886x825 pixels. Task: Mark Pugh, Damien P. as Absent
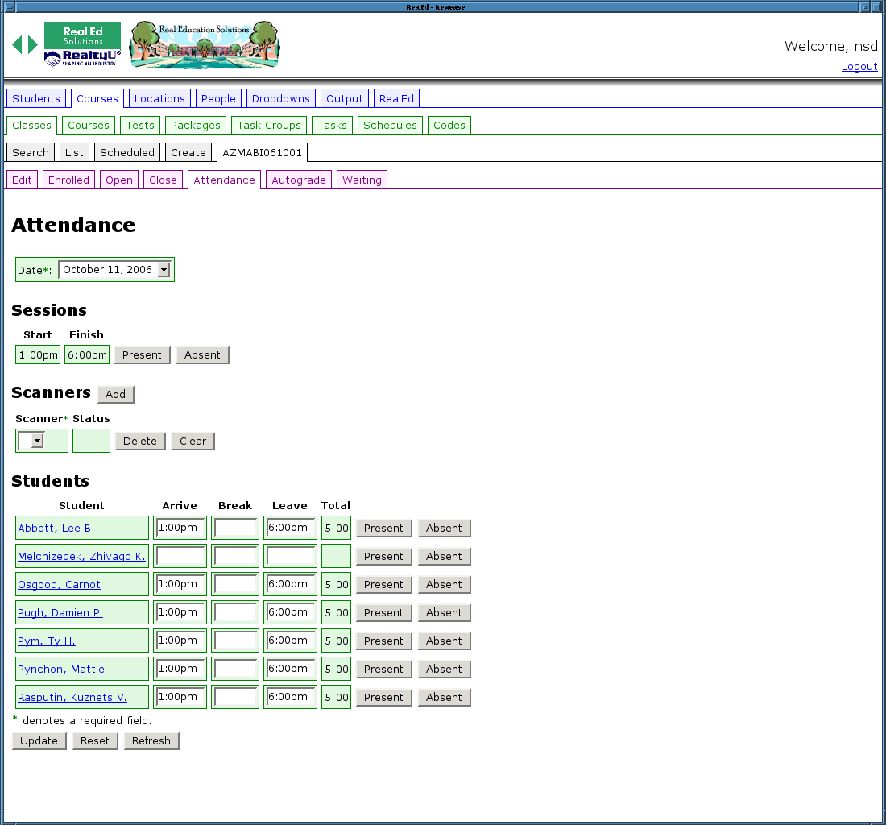444,612
